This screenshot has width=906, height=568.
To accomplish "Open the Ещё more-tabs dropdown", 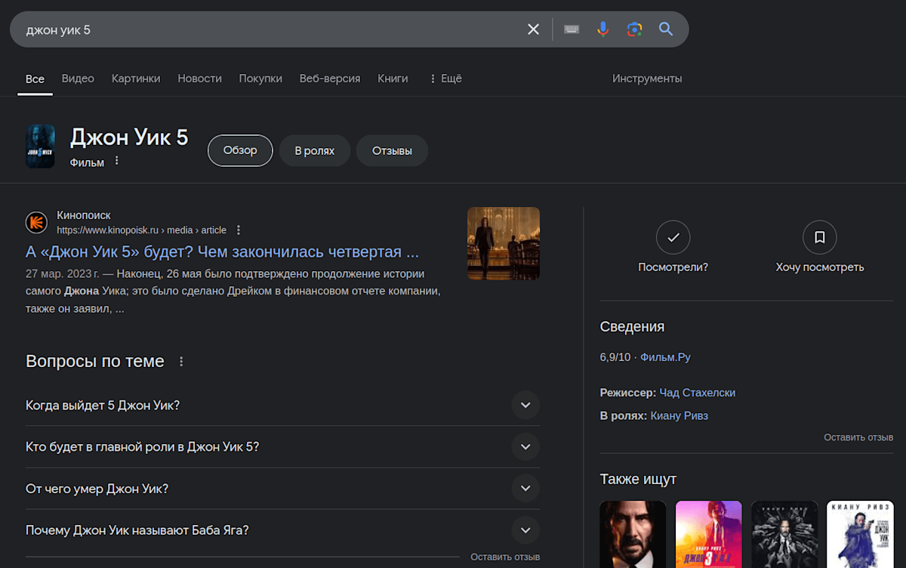I will tap(445, 79).
